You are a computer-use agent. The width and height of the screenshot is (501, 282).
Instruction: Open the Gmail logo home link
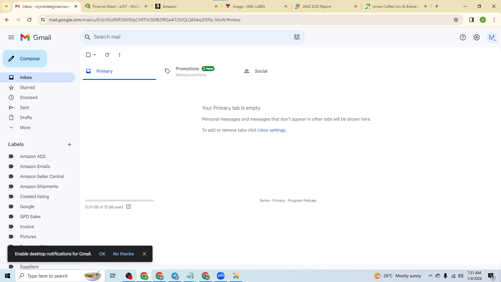click(x=36, y=37)
